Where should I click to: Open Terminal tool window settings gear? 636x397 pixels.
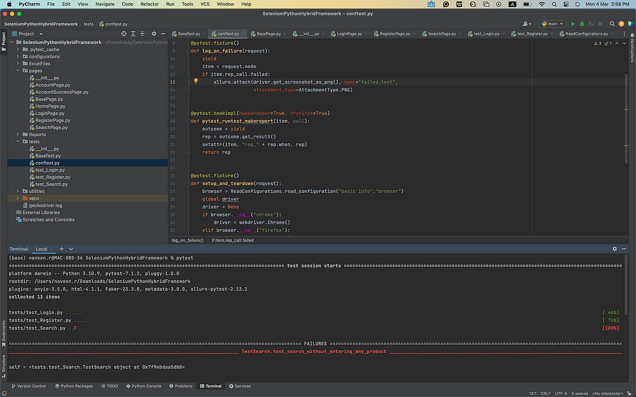point(615,248)
